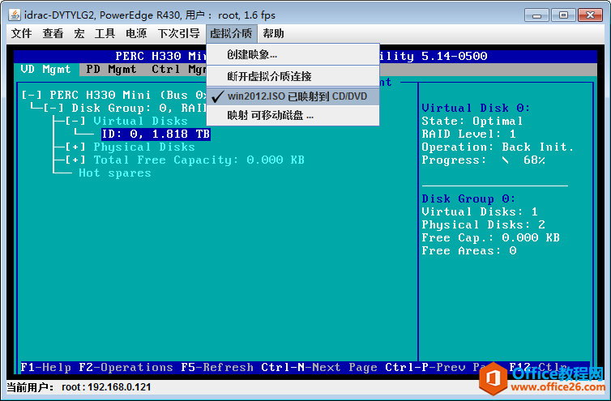Image resolution: width=611 pixels, height=401 pixels.
Task: Click Ctrl-N-Next Page hint
Action: coord(319,368)
